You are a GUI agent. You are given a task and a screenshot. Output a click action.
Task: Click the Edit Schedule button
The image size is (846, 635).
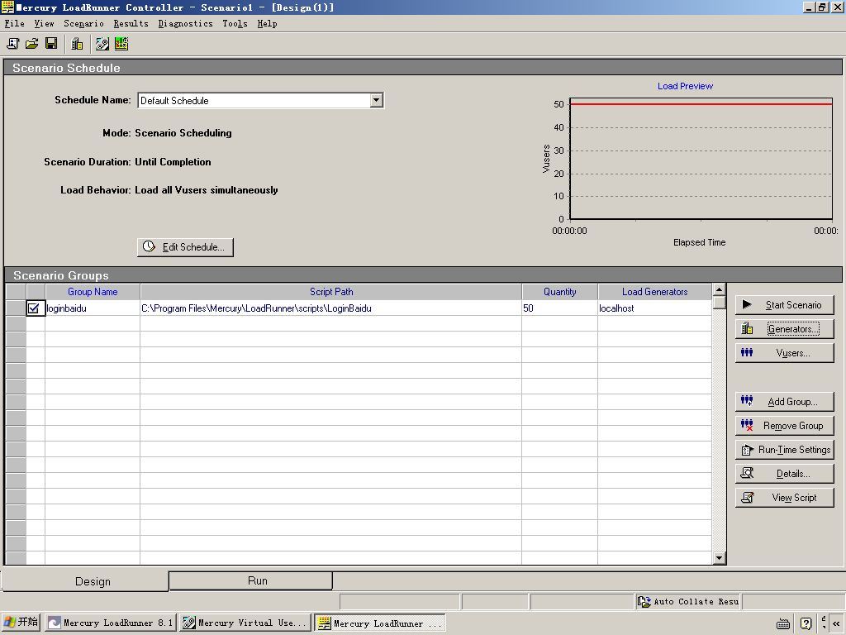pos(185,247)
